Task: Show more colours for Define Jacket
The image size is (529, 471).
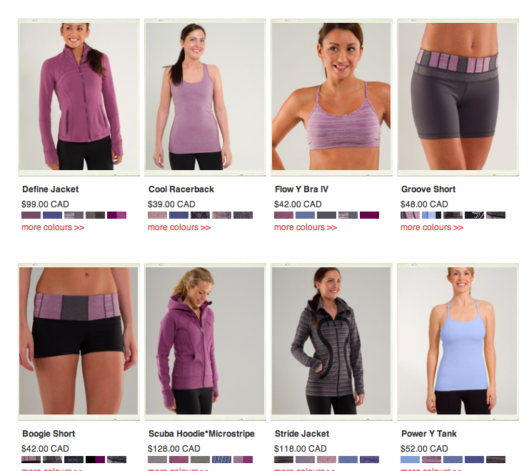Action: 53,227
